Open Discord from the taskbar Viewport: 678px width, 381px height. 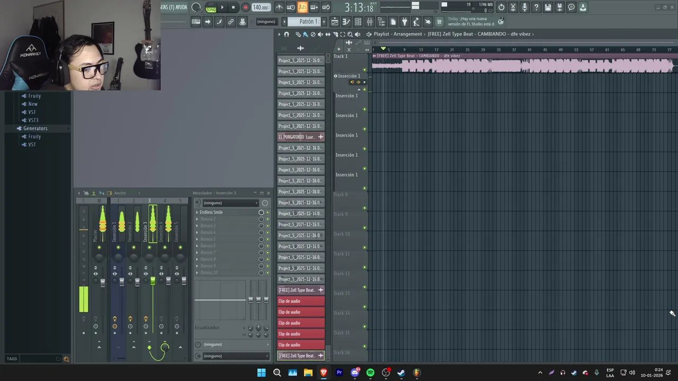tap(355, 373)
